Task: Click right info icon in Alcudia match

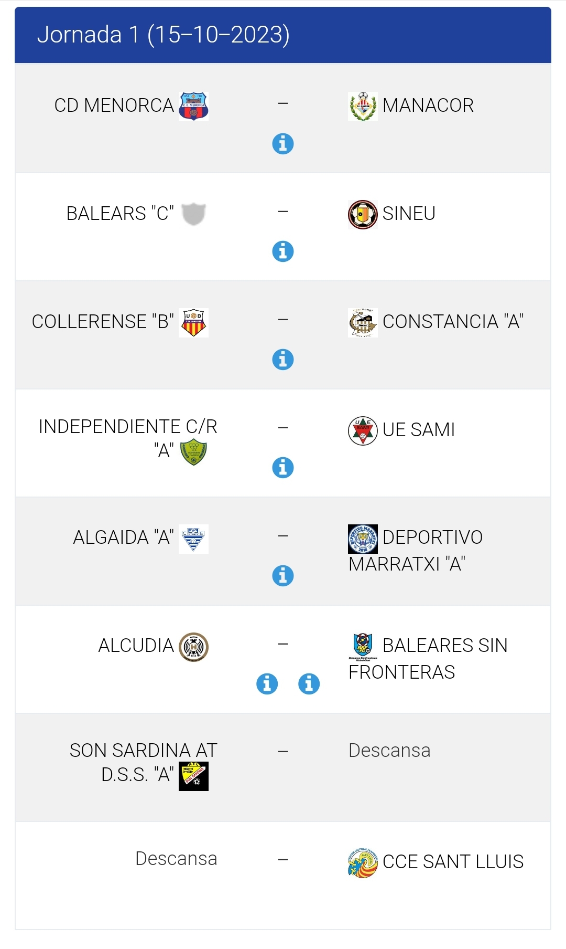Action: pos(309,684)
